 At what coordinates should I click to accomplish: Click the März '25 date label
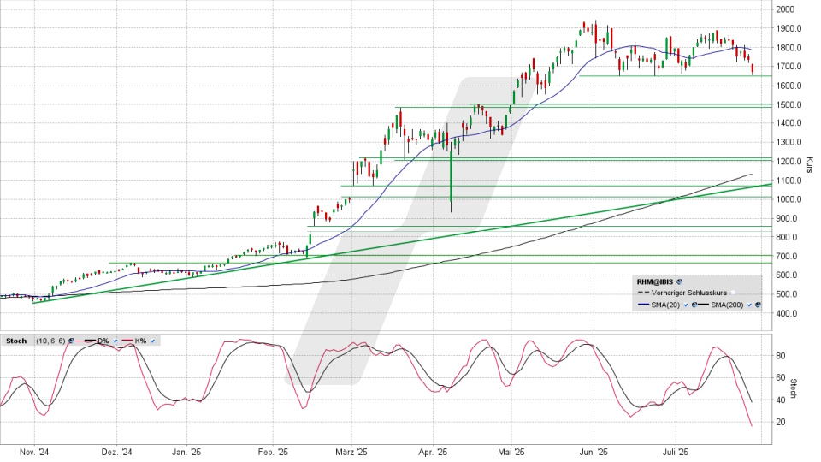351,452
